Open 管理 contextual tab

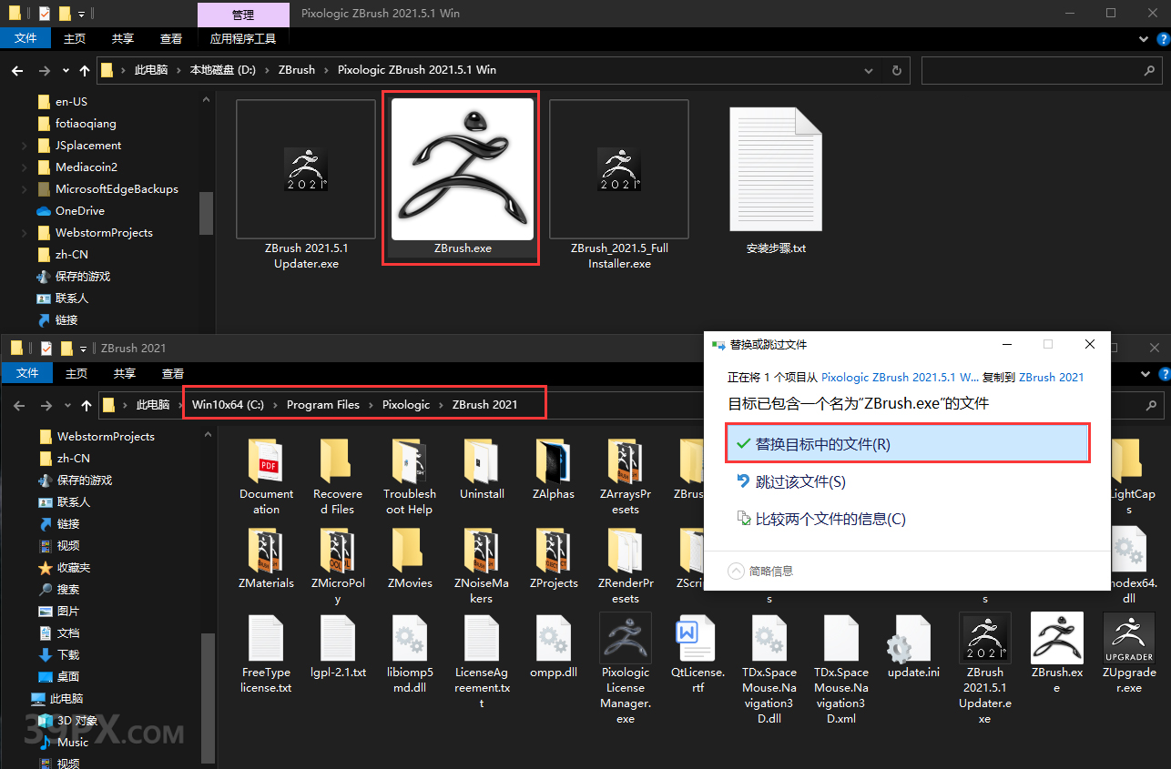243,15
